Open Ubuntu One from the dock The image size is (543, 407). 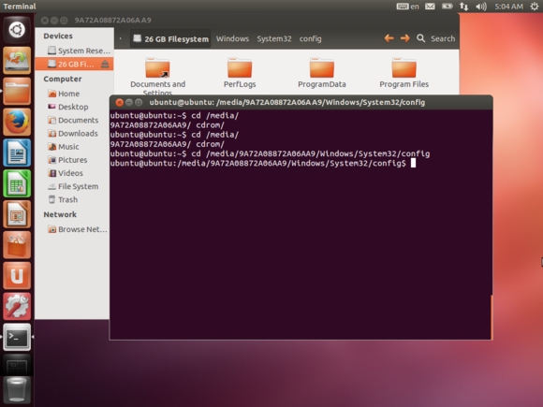click(x=17, y=276)
